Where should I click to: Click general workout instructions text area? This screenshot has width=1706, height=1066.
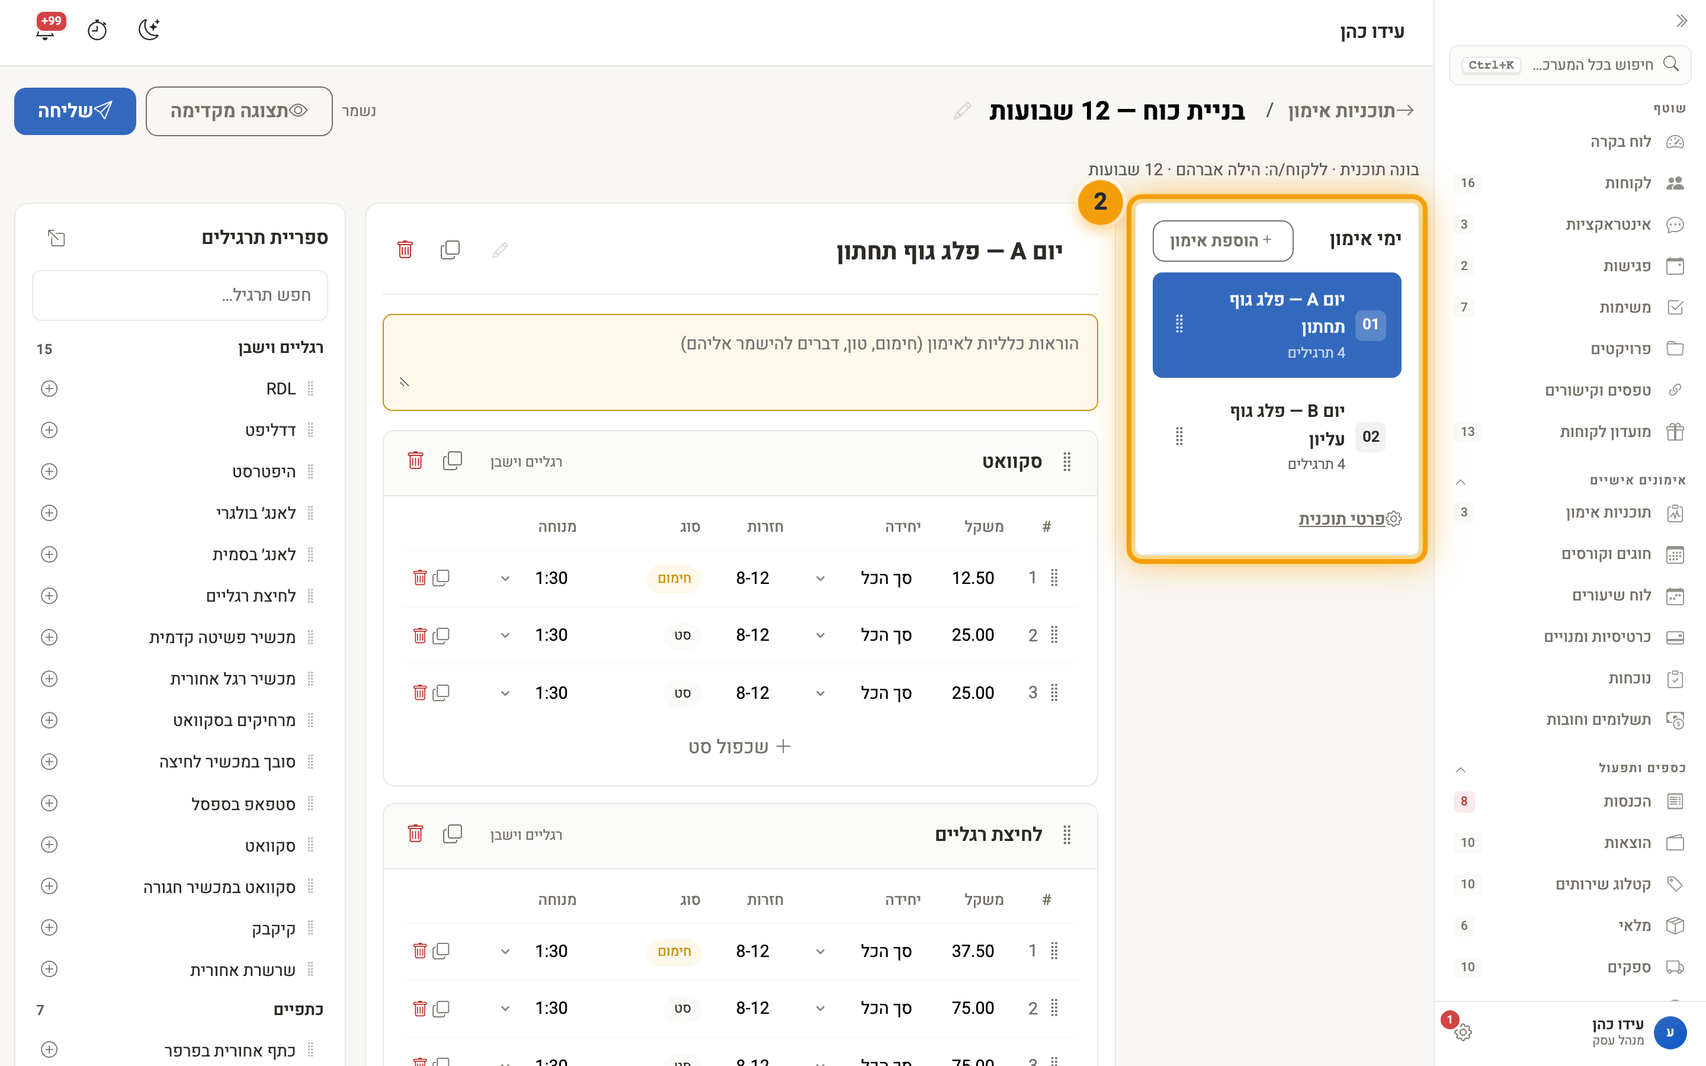pos(740,362)
